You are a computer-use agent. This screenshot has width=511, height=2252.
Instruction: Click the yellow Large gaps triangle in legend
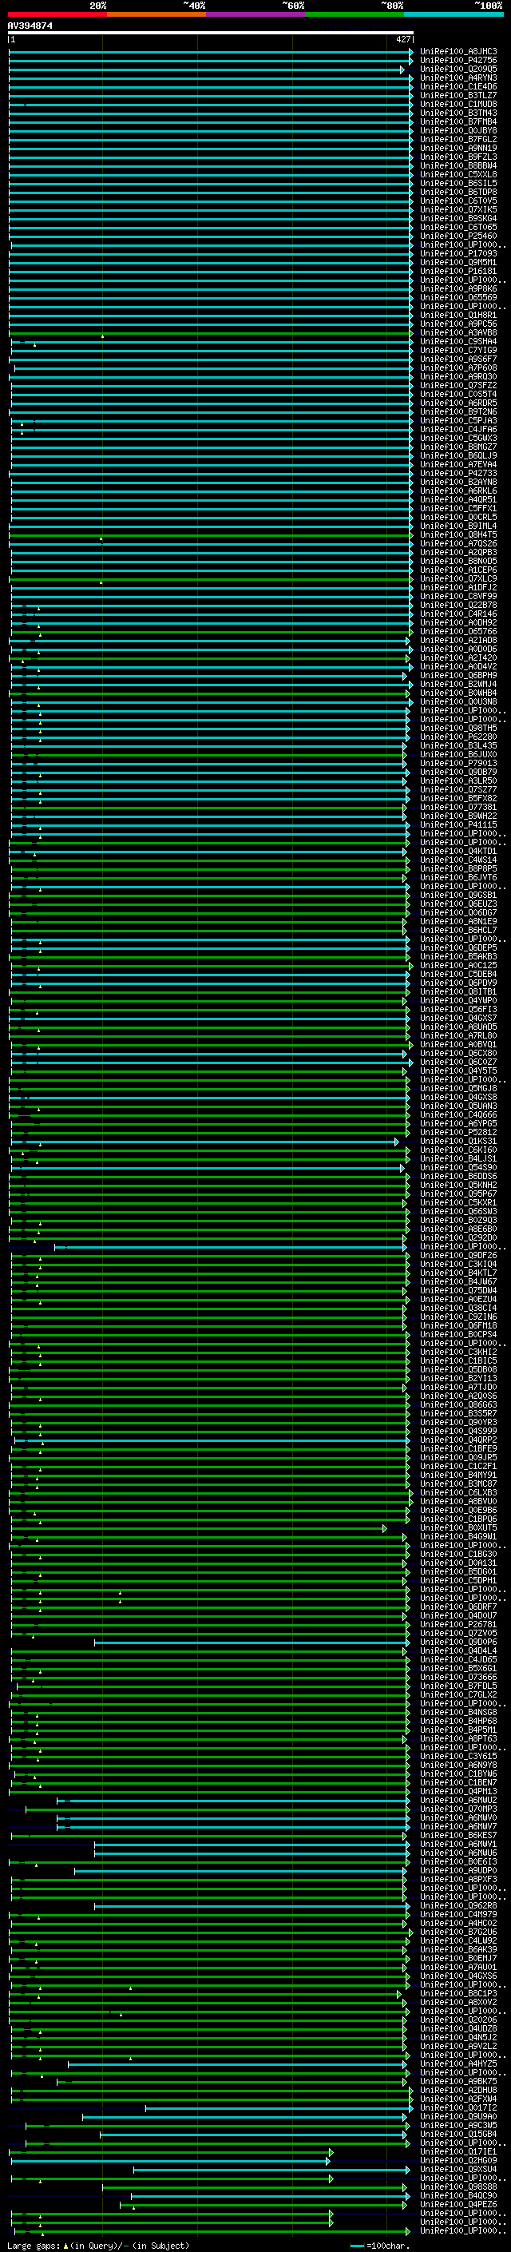click(65, 2246)
